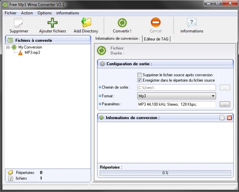239x192 pixels.
Task: Start conversion with Convertir ! icon
Action: point(122,23)
